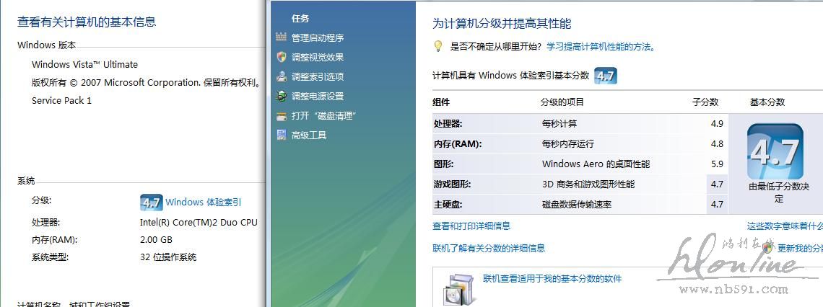Viewport: 823px width, 307px height.
Task: Click Service Pack 1 text
Action: 61,101
